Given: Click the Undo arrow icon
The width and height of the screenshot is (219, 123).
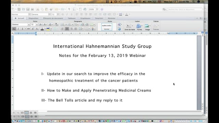Looking at the screenshot, I should pyautogui.click(x=56, y=9).
